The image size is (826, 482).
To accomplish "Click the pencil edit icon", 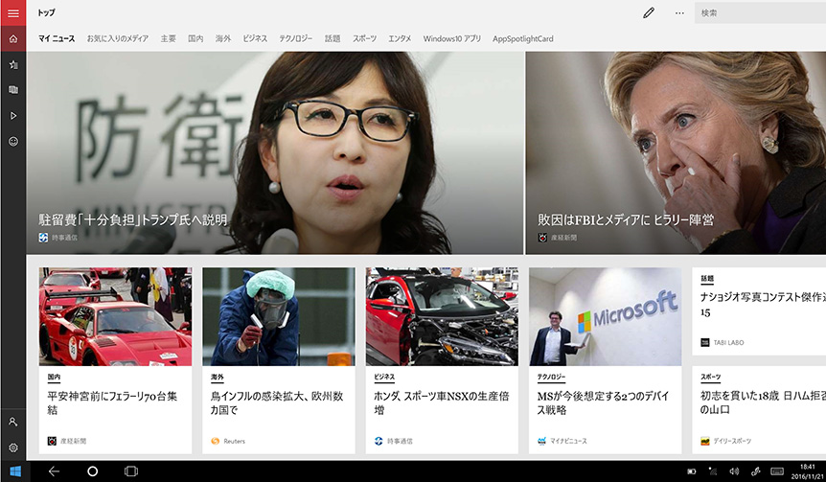I will click(649, 13).
